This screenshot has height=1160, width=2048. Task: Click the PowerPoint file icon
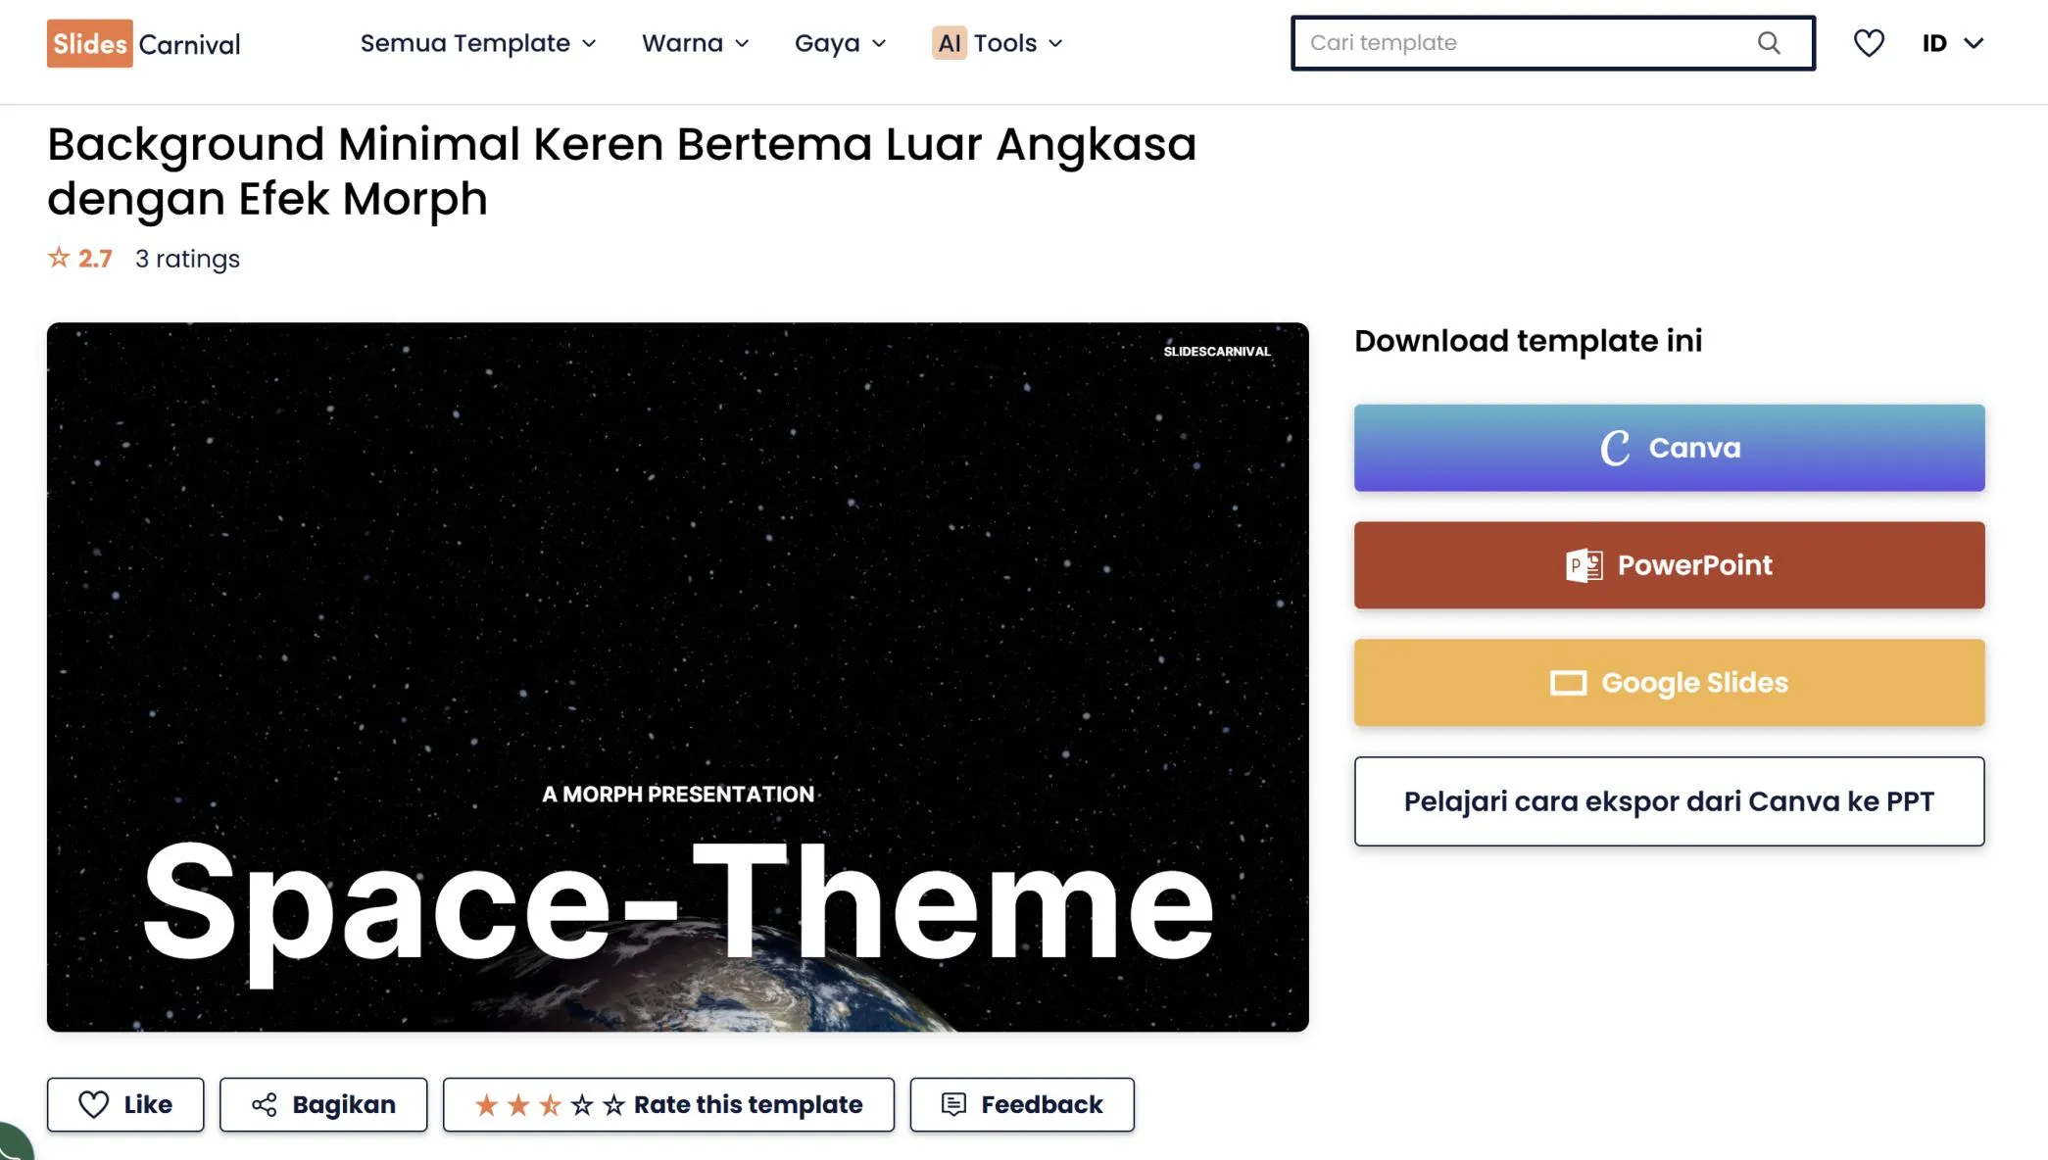tap(1584, 565)
